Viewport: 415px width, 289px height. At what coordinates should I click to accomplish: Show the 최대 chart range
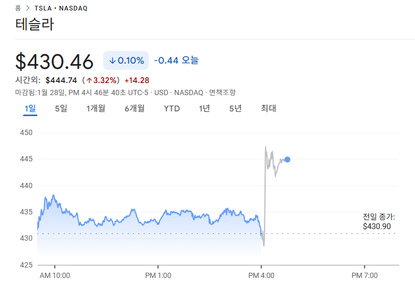tap(268, 108)
